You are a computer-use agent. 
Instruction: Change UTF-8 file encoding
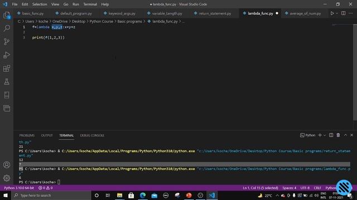coord(305,188)
